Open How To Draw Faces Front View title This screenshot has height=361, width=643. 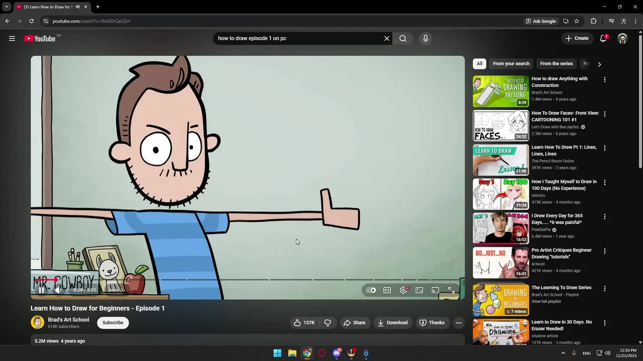565,116
